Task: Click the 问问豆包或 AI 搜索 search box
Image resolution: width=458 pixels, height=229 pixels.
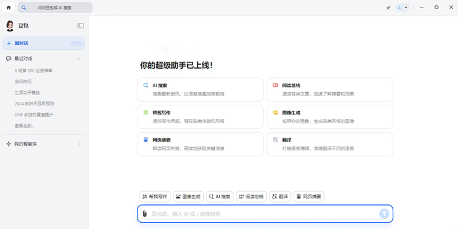Action: pyautogui.click(x=55, y=7)
